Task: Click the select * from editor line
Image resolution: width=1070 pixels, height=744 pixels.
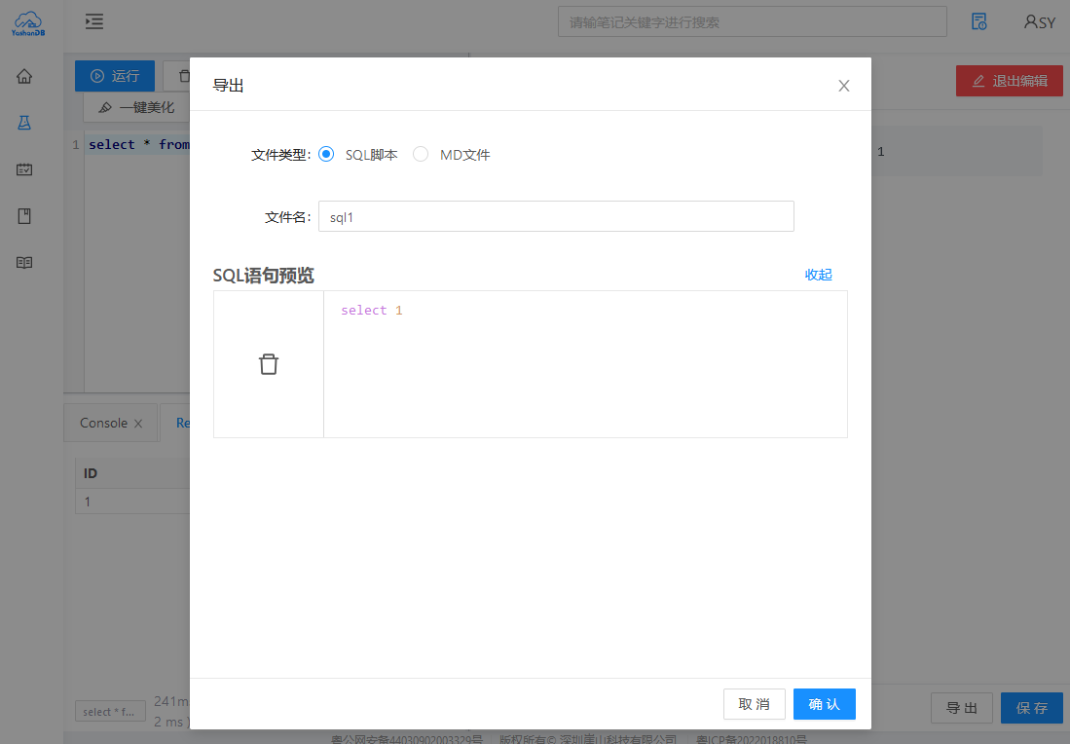Action: point(139,145)
